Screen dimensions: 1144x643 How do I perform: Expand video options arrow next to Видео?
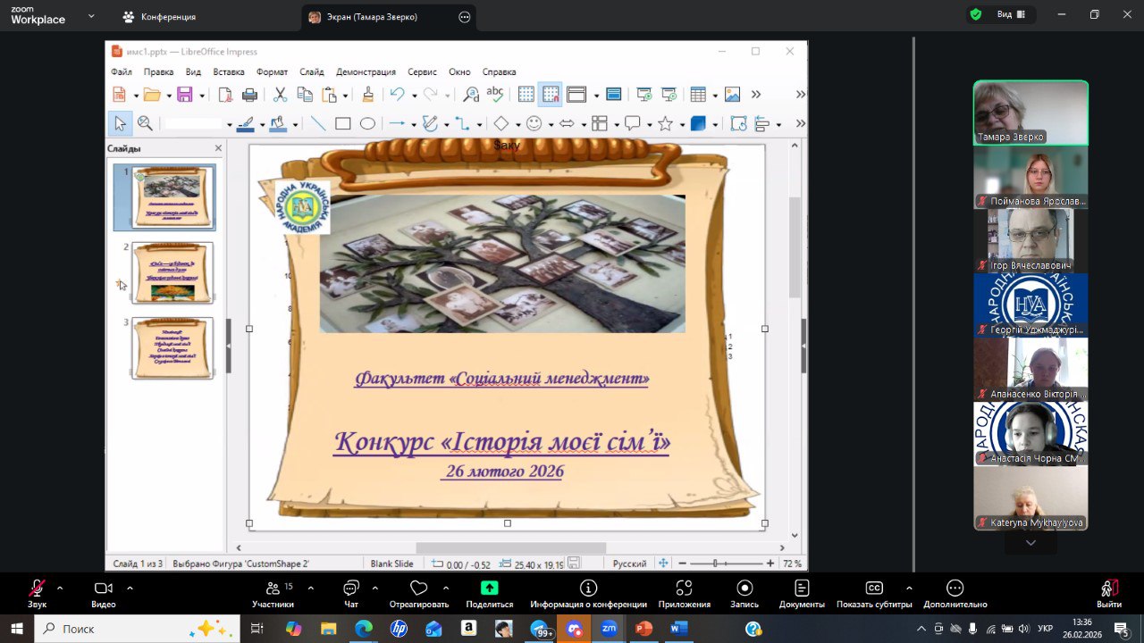(130, 588)
